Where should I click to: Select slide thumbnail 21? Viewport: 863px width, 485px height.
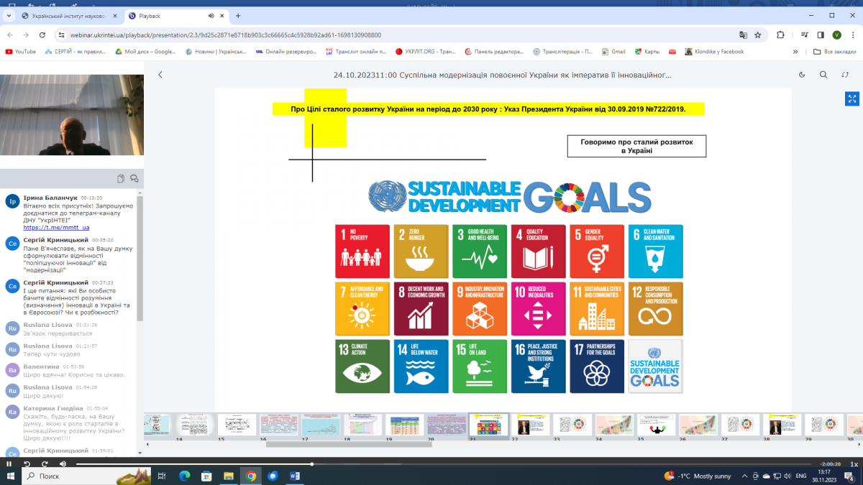pyautogui.click(x=488, y=425)
